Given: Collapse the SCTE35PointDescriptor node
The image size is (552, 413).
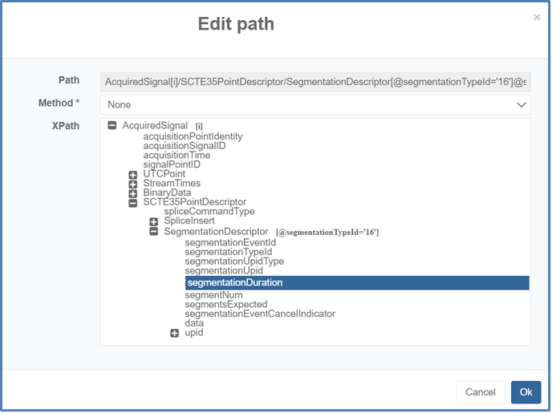Looking at the screenshot, I should coord(133,203).
